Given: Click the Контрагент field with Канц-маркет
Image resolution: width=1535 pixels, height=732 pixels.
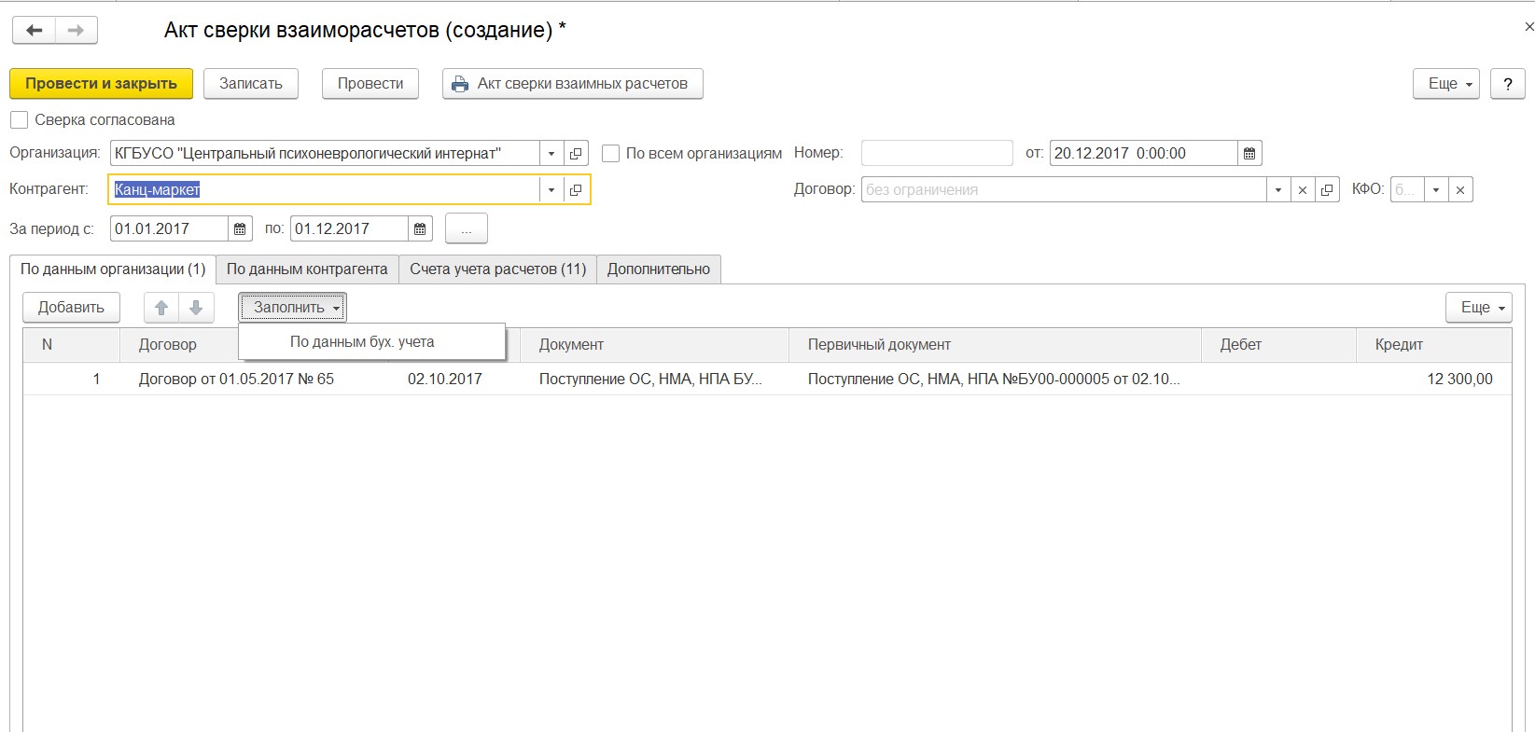Looking at the screenshot, I should click(325, 189).
